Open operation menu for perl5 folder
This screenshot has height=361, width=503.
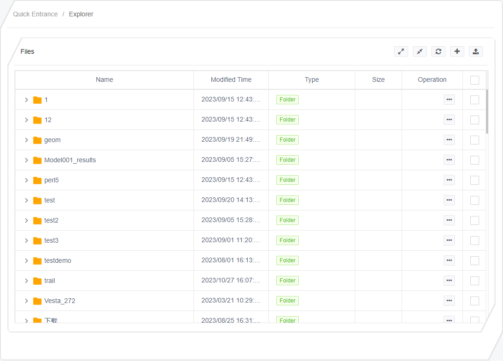tap(449, 180)
